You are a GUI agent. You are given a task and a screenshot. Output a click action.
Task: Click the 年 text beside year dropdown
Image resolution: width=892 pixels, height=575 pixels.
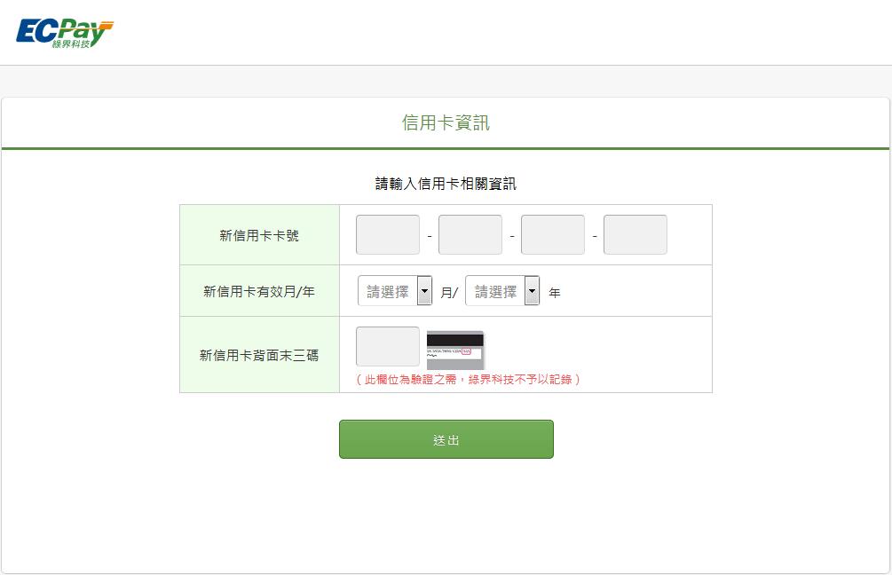pyautogui.click(x=555, y=292)
